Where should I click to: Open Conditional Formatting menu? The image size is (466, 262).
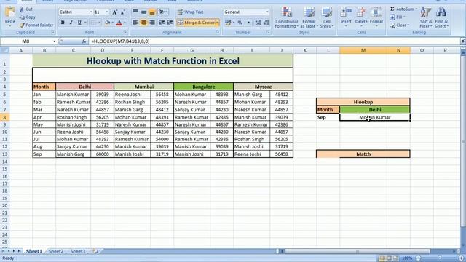coord(286,17)
